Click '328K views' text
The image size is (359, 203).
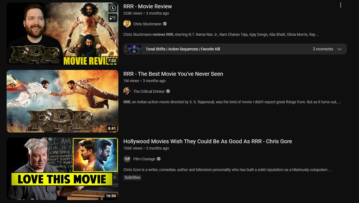click(x=133, y=13)
